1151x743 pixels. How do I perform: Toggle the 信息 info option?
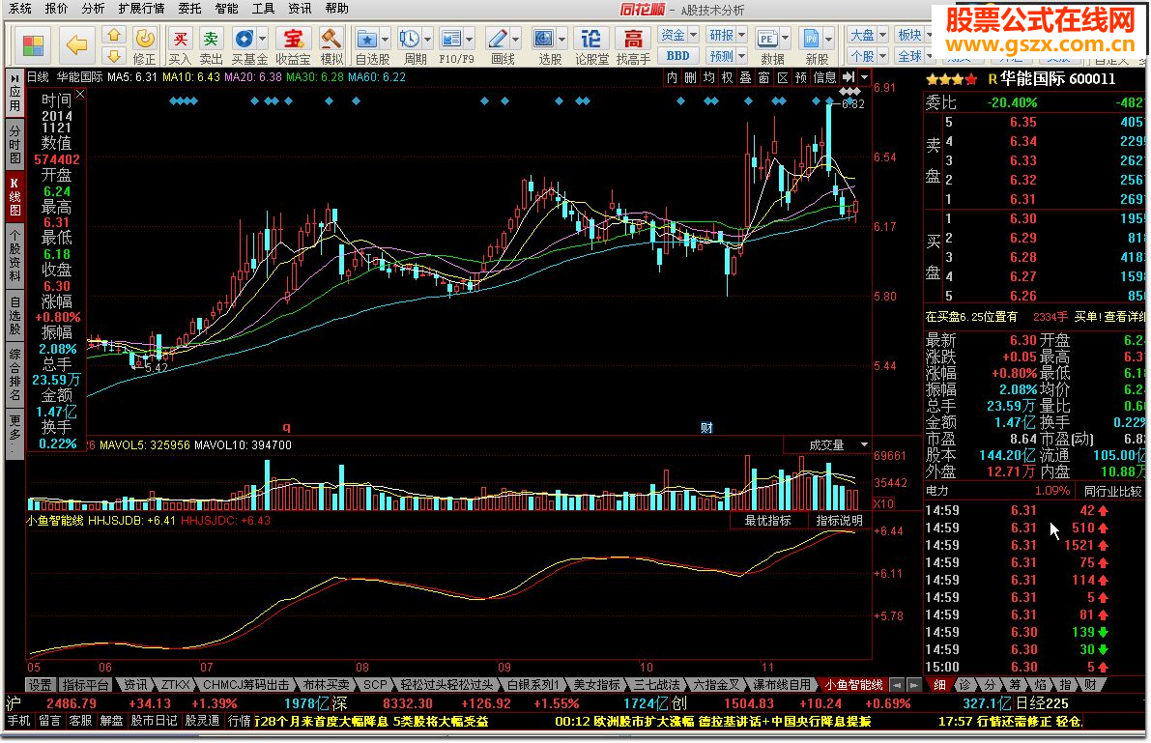824,77
